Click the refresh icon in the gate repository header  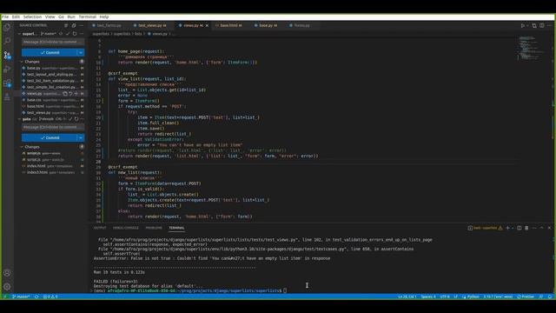(x=76, y=119)
